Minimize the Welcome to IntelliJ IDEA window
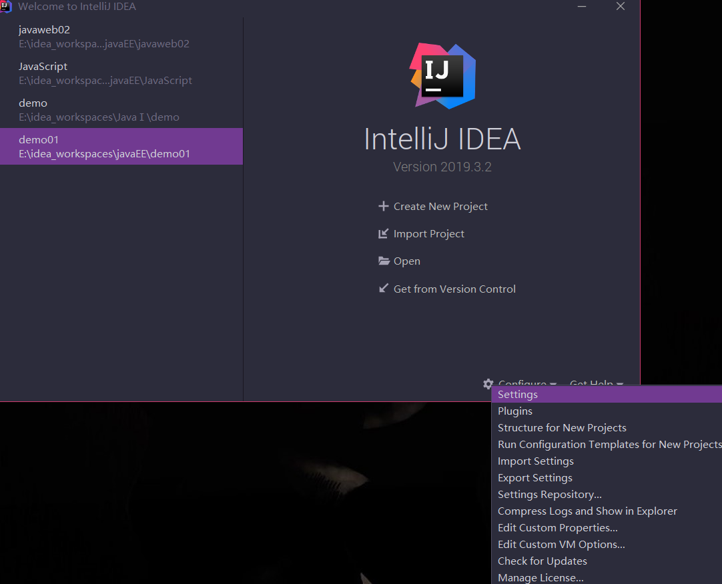The height and width of the screenshot is (584, 722). coord(582,7)
